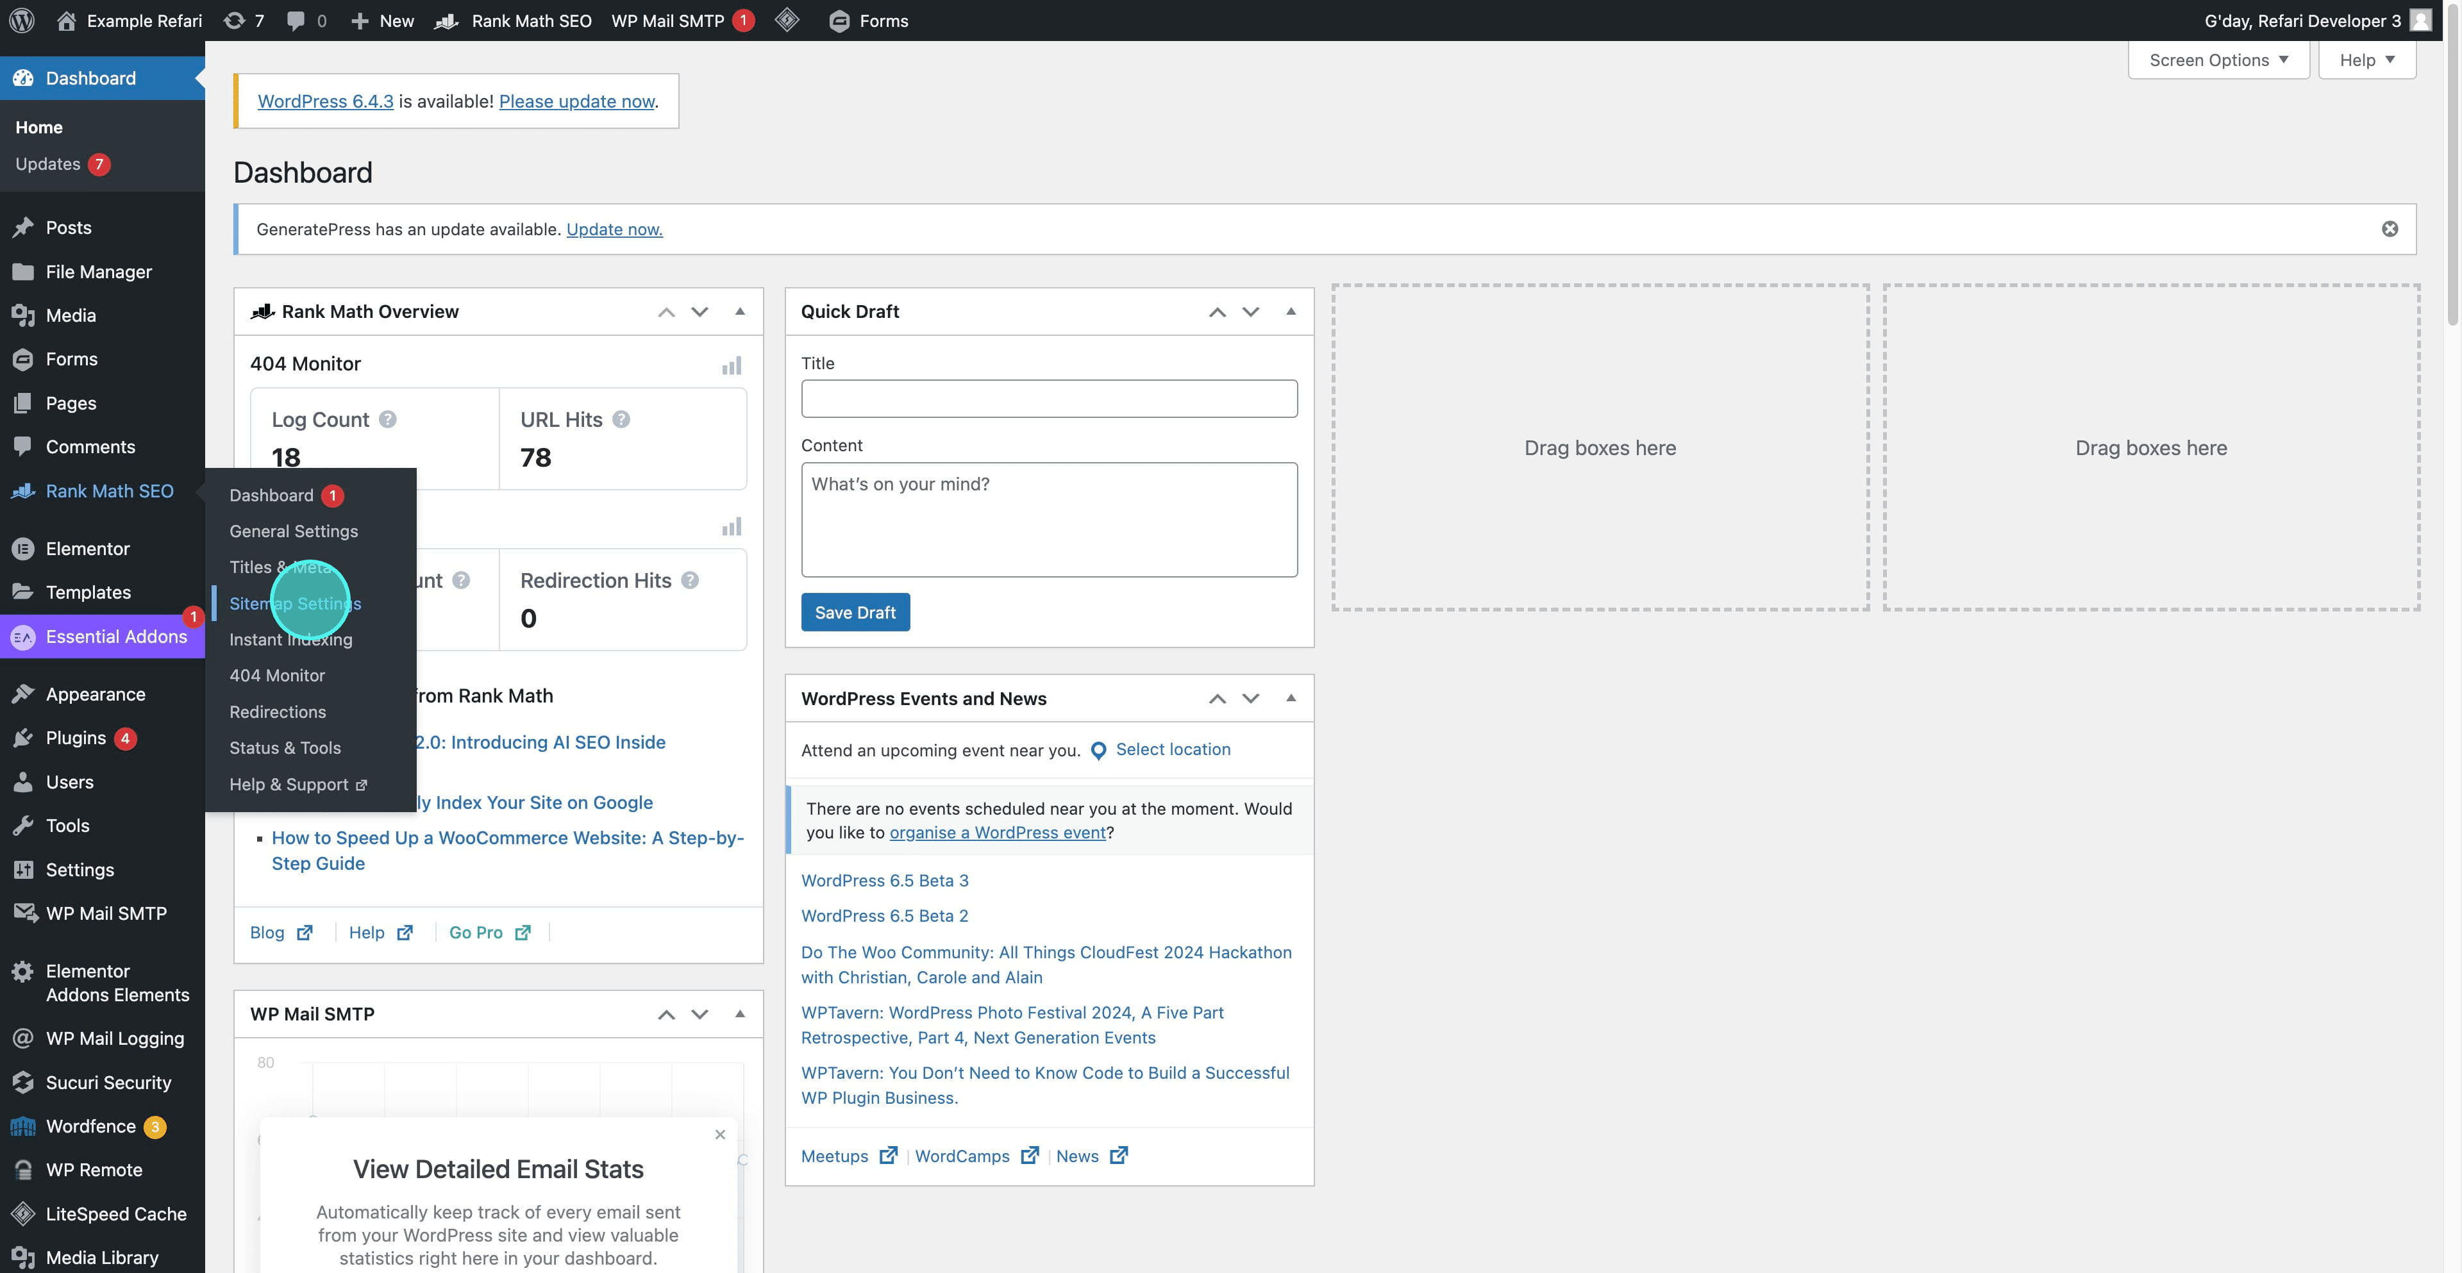Click the Quick Draft Content text area
The image size is (2462, 1273).
tap(1050, 520)
